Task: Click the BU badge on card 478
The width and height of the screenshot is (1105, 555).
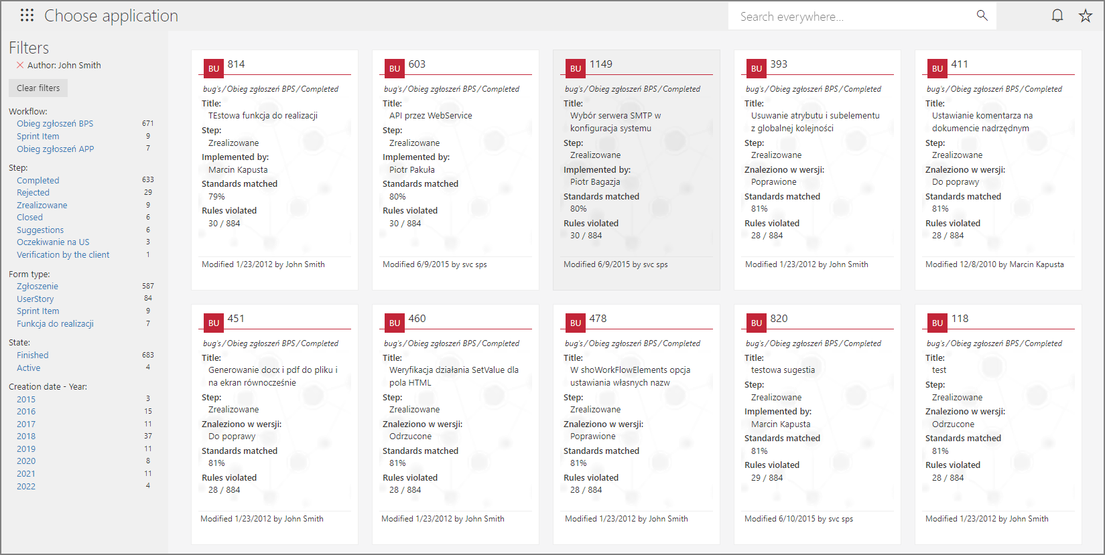Action: pyautogui.click(x=576, y=323)
